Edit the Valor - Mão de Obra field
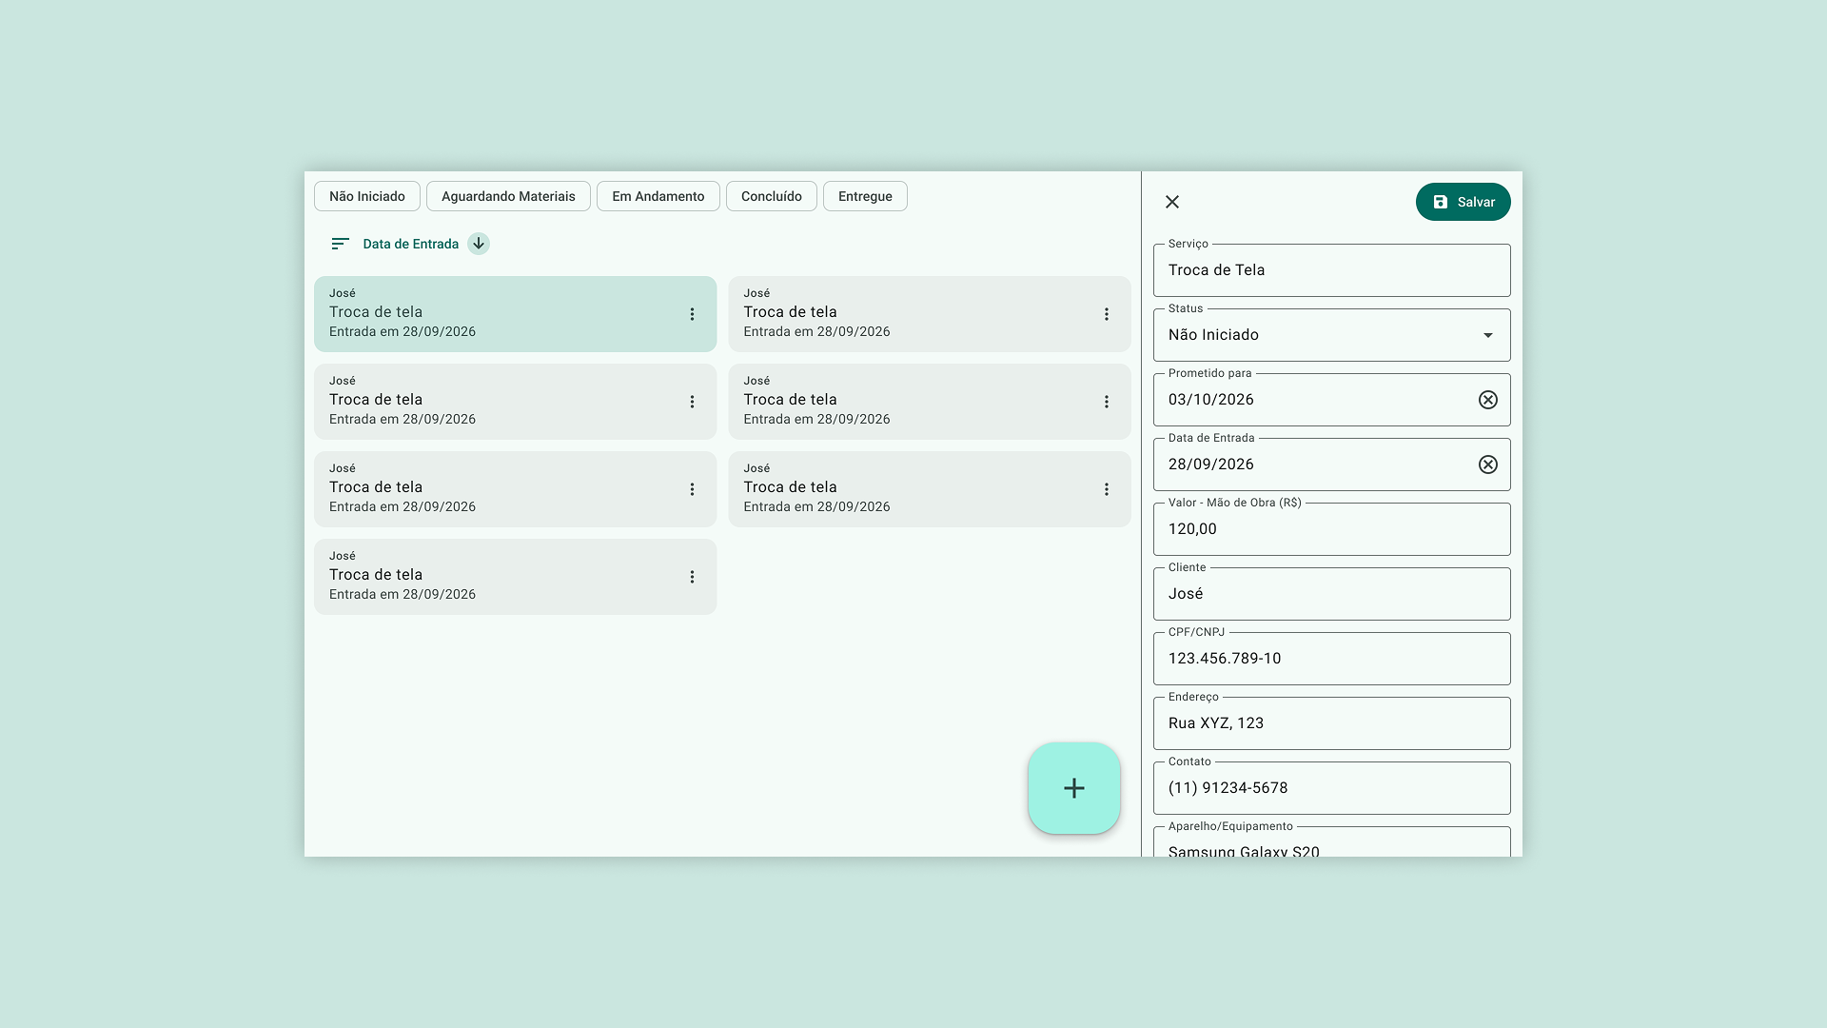This screenshot has width=1827, height=1028. coord(1332,529)
